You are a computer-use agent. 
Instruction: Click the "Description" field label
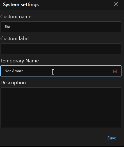pyautogui.click(x=13, y=83)
